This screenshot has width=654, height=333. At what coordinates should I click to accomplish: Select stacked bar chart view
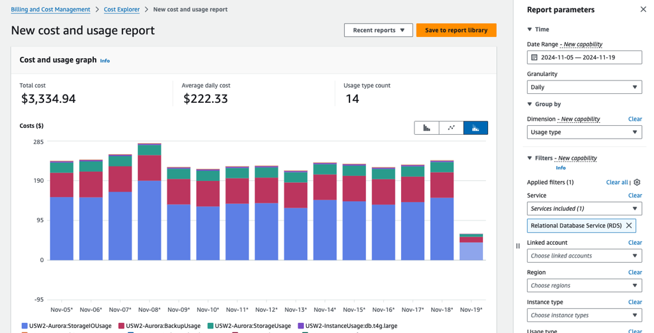tap(475, 128)
